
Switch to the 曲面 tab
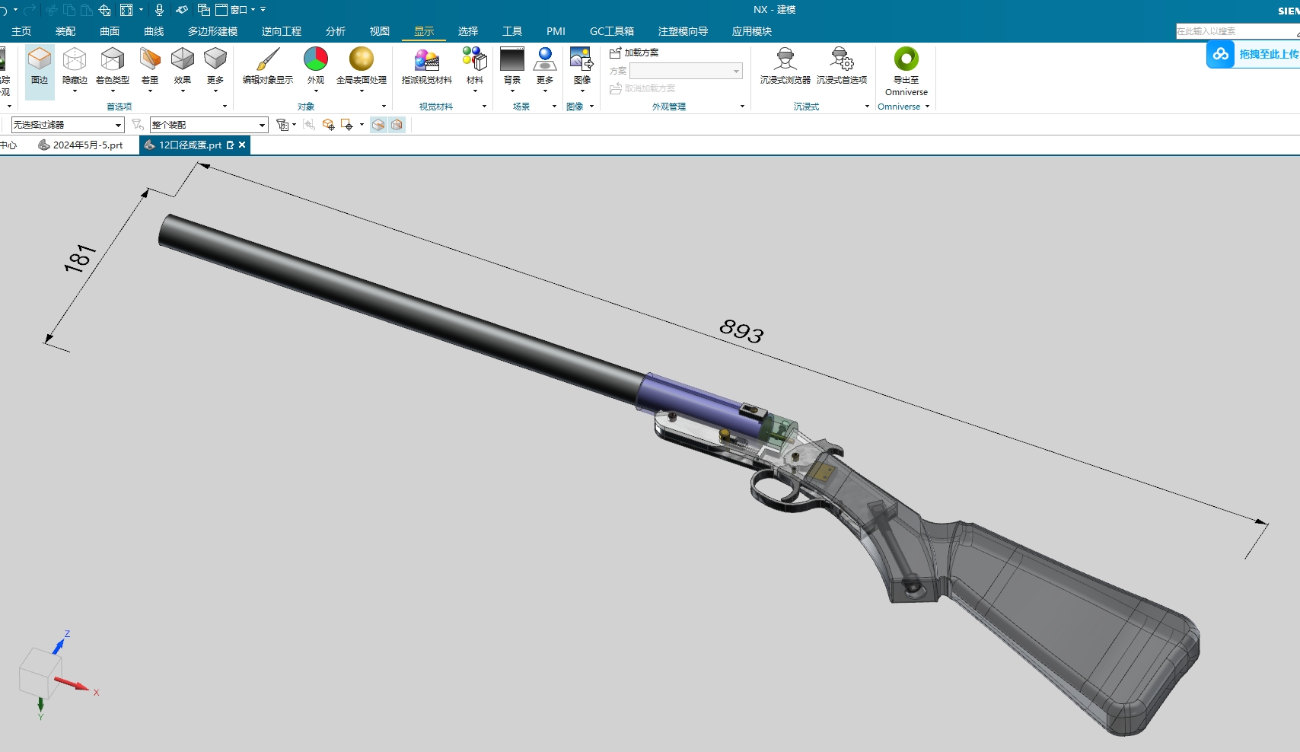[110, 31]
